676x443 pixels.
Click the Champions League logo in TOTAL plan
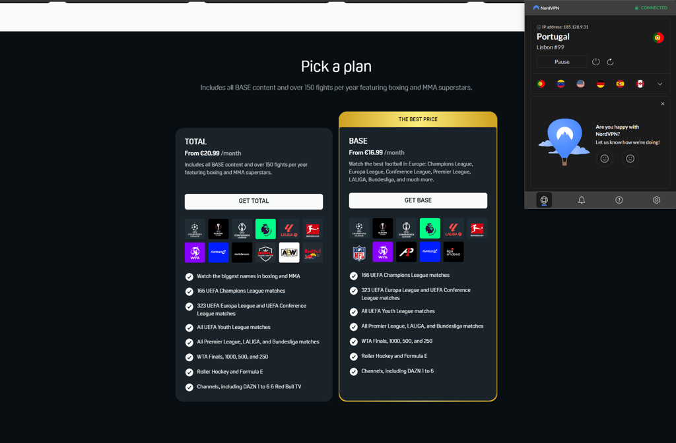click(195, 229)
